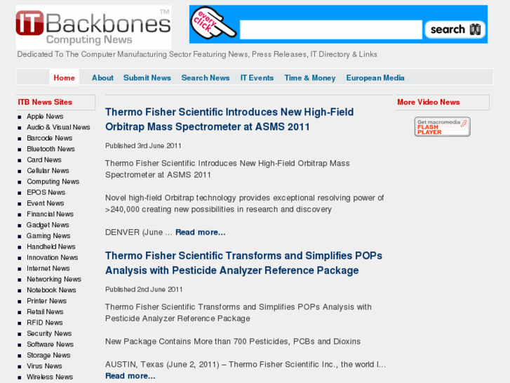Open the Home tab
Image resolution: width=510 pixels, height=383 pixels.
(64, 78)
